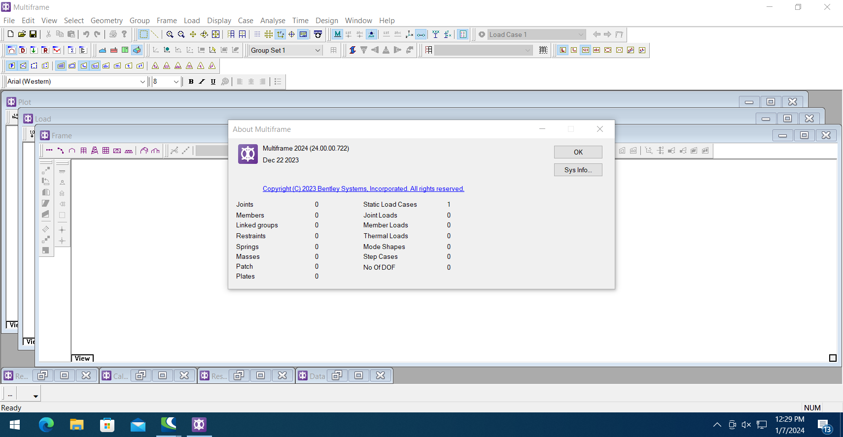
Task: Toggle Bold text formatting
Action: click(191, 82)
